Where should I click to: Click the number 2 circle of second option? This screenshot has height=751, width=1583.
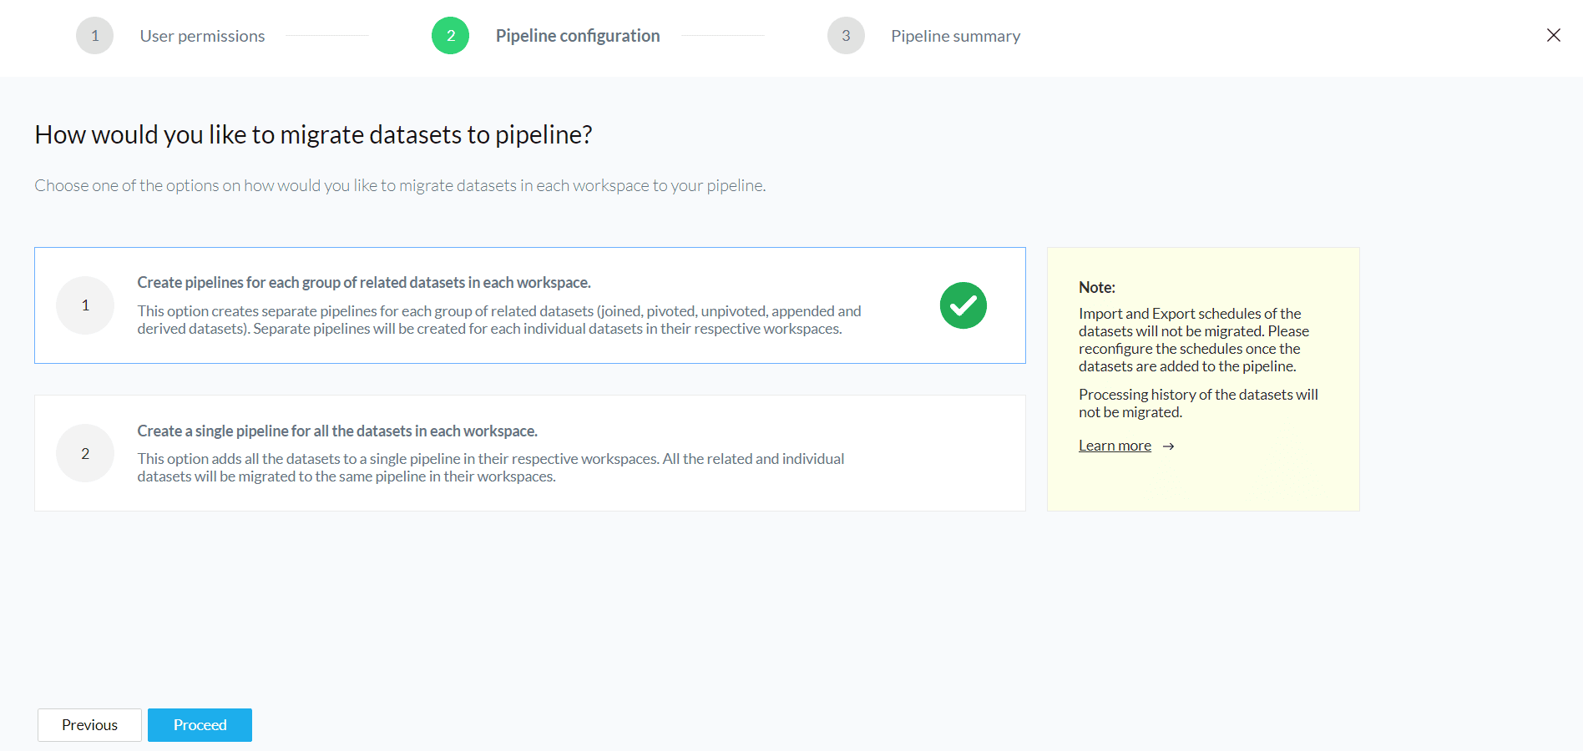pos(85,453)
